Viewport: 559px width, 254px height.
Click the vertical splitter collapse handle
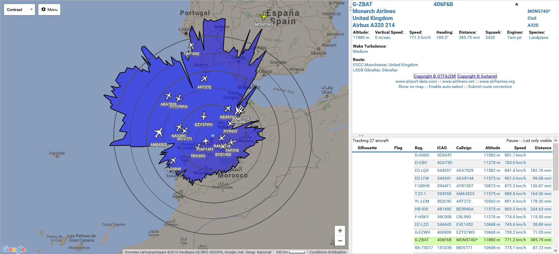coord(350,9)
